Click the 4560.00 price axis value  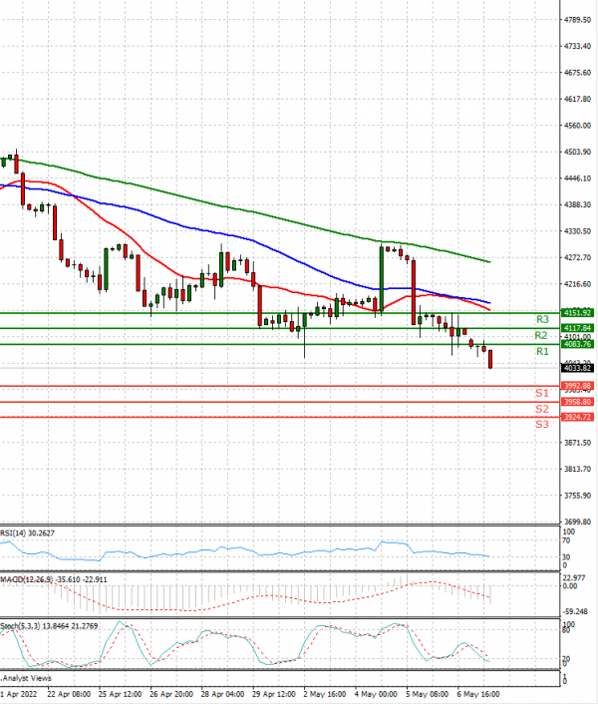[577, 126]
